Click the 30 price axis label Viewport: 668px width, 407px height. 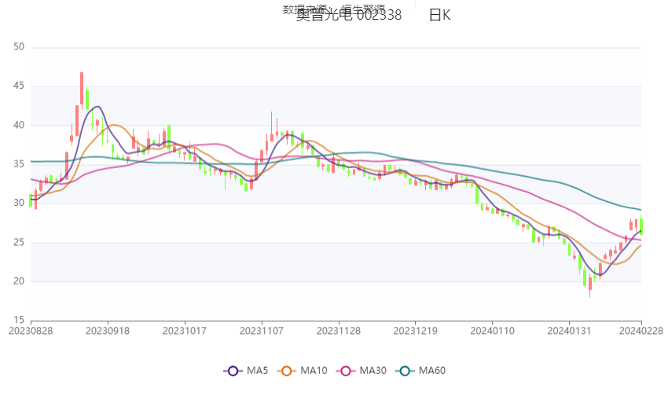coord(19,203)
